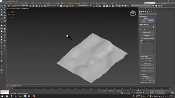Open the Create tab plus icon
175x98 pixels.
tap(140, 9)
